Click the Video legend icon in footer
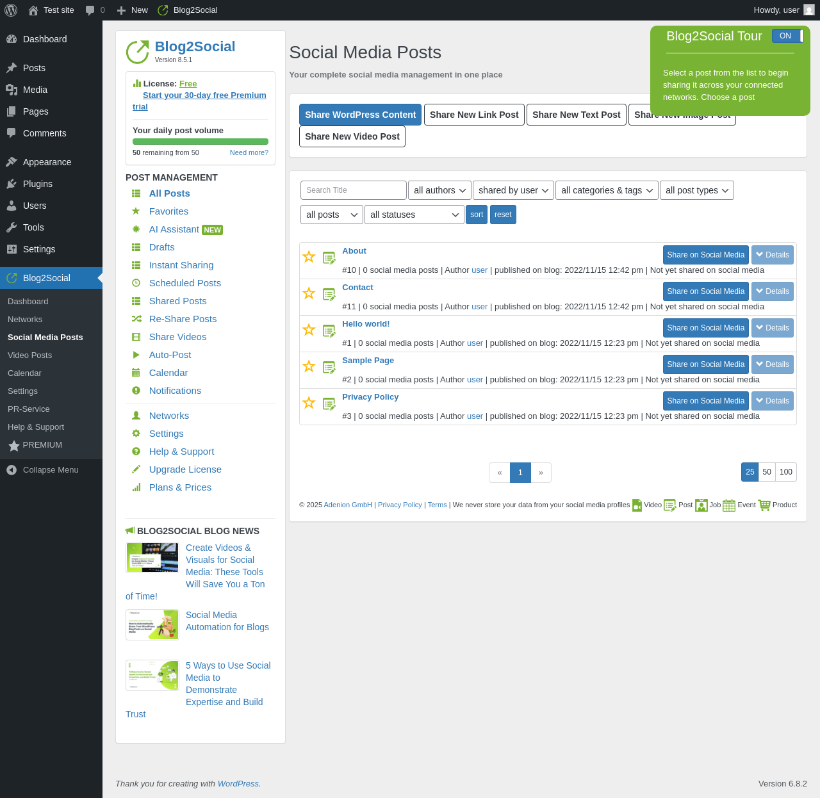Viewport: 820px width, 798px height. (x=637, y=505)
